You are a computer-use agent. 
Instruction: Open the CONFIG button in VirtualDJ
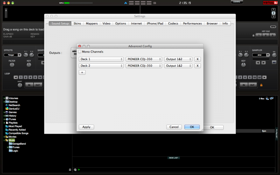[x=237, y=2]
